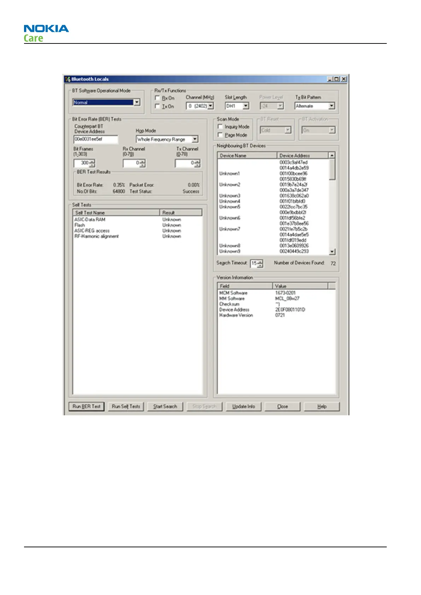This screenshot has width=421, height=595.
Task: Tick the Page Mode checkbox
Action: 220,135
